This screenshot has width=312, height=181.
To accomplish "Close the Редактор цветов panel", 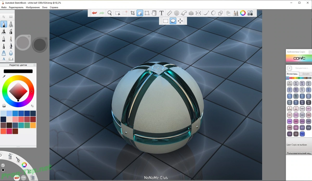I will coord(35,65).
